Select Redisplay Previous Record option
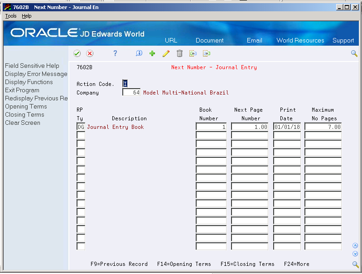 [37, 99]
